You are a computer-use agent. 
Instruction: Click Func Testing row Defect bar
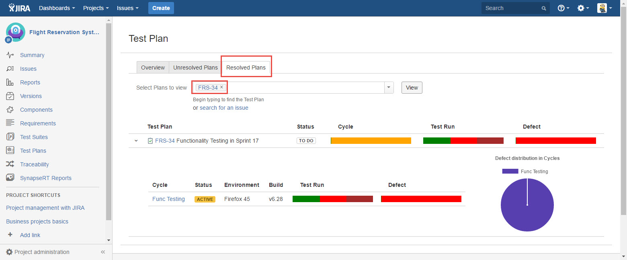(421, 199)
